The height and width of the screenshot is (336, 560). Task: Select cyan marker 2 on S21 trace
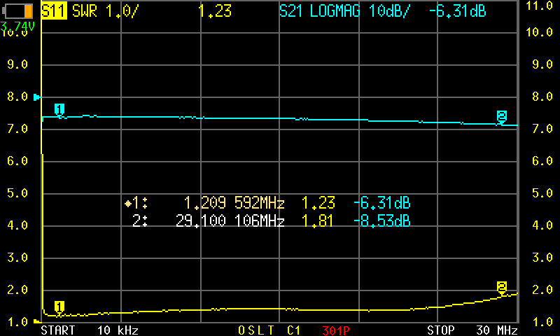pyautogui.click(x=502, y=115)
